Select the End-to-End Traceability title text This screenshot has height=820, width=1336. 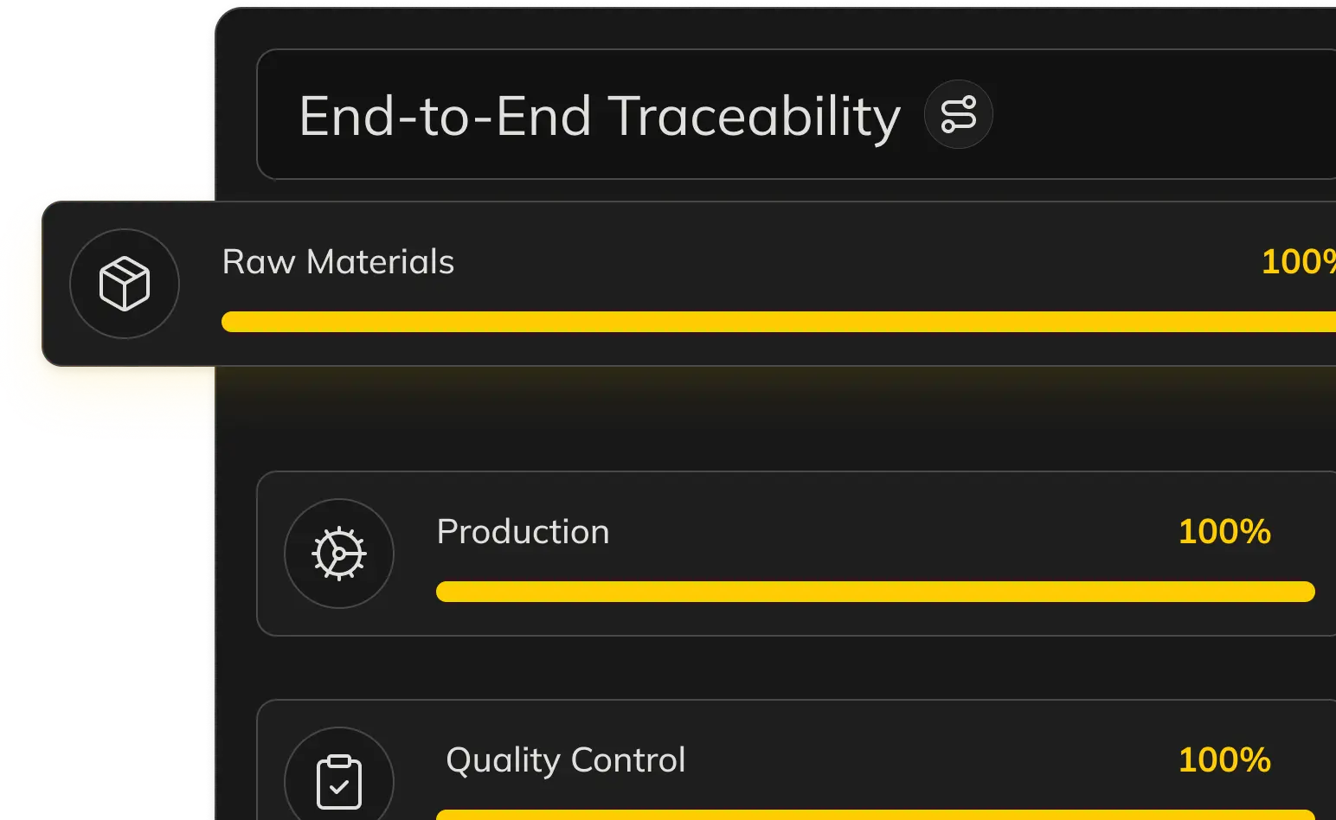point(599,117)
